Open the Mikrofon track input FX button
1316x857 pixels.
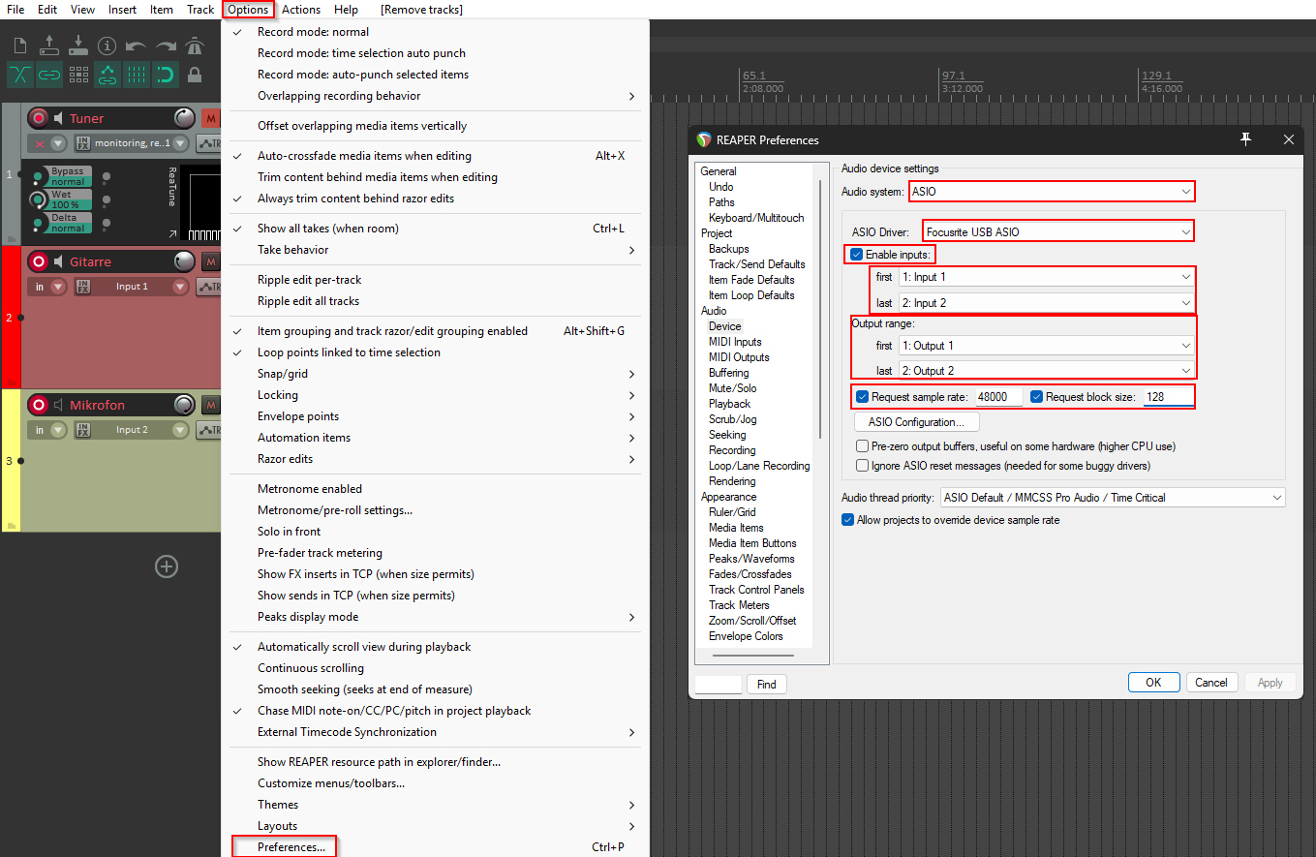tap(83, 430)
